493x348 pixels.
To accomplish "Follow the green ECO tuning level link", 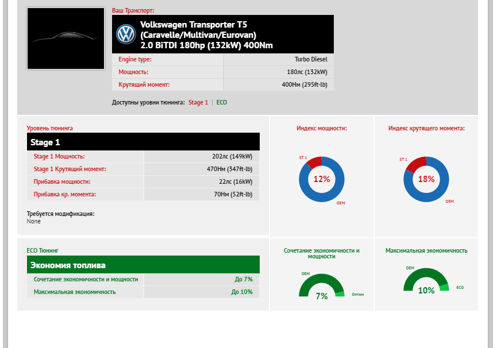I will point(222,102).
